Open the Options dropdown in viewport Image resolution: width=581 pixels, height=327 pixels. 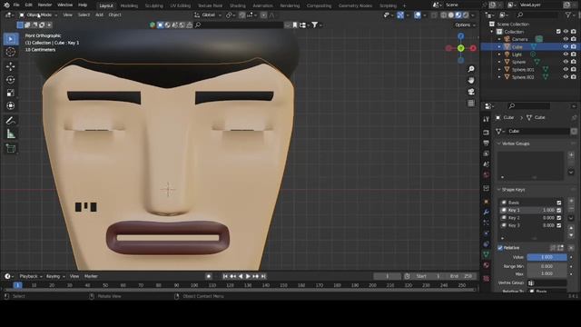click(x=465, y=25)
